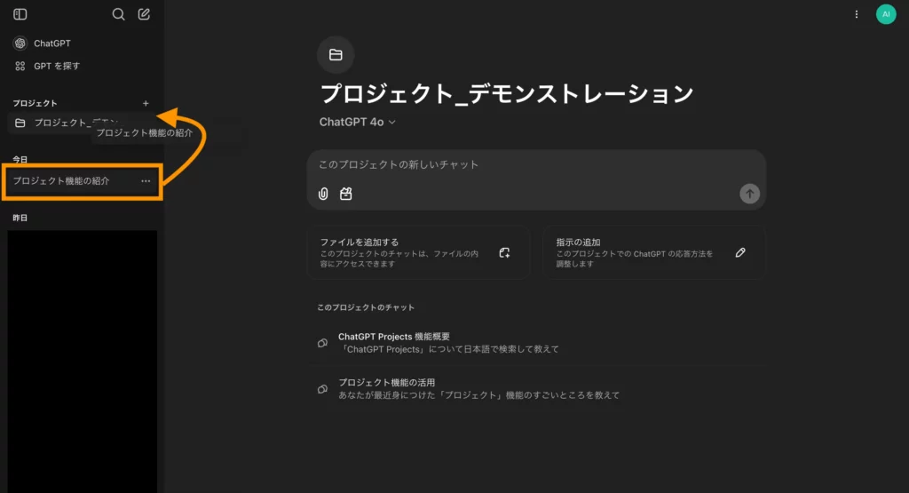Image resolution: width=909 pixels, height=493 pixels.
Task: Toggle the sidebar collapse icon
Action: [x=20, y=14]
